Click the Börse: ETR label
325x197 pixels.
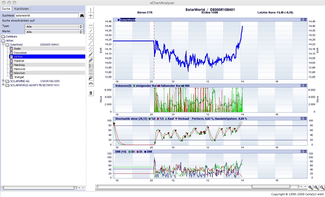coord(145,12)
